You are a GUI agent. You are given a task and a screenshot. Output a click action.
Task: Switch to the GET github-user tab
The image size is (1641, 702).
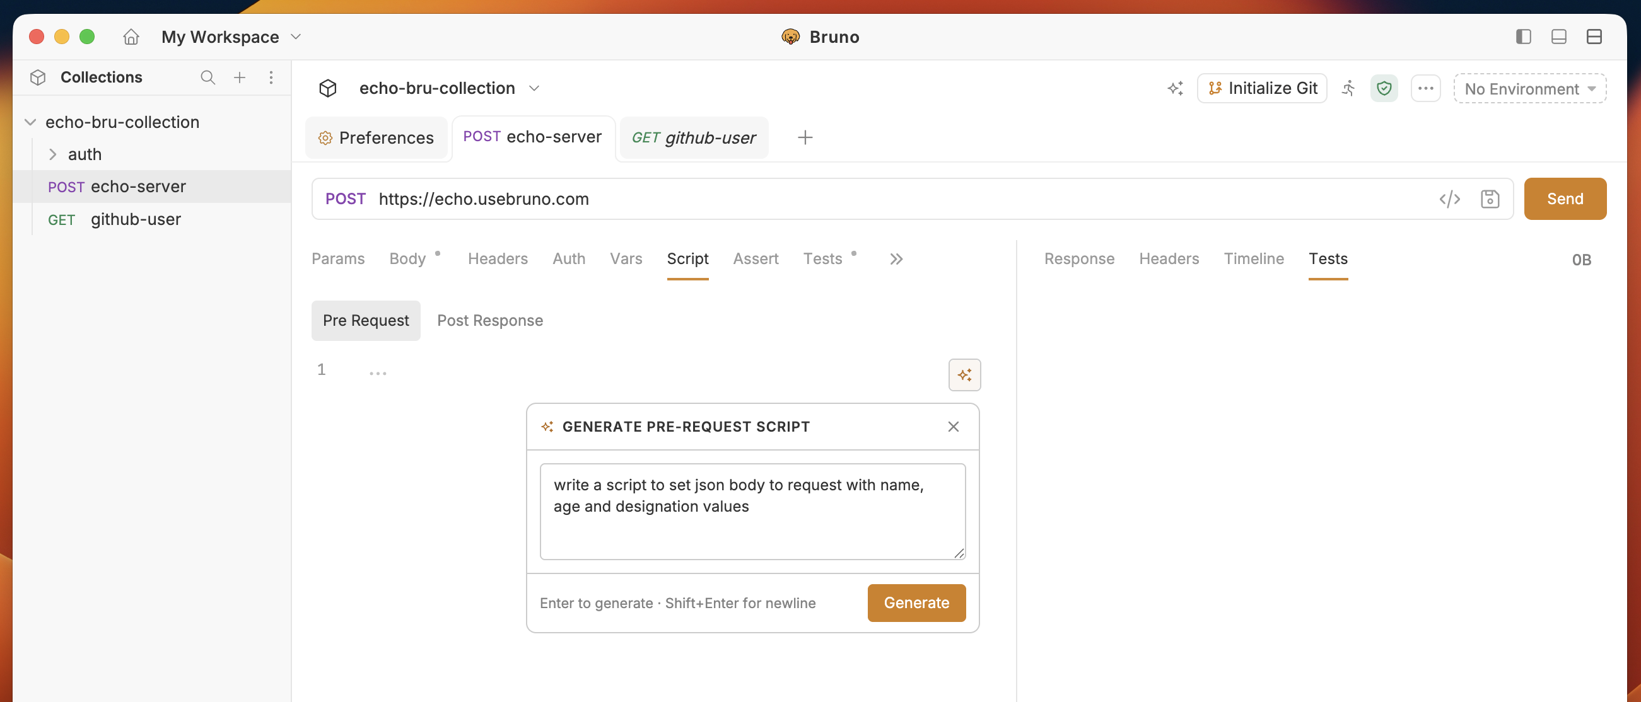[x=694, y=137]
